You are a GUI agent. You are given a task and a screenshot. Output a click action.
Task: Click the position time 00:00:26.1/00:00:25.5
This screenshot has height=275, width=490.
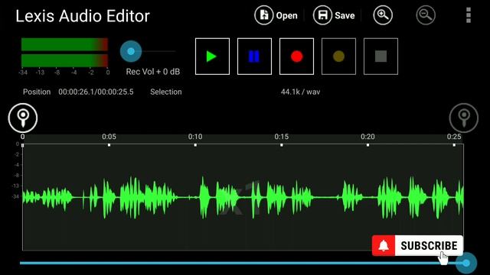click(96, 92)
